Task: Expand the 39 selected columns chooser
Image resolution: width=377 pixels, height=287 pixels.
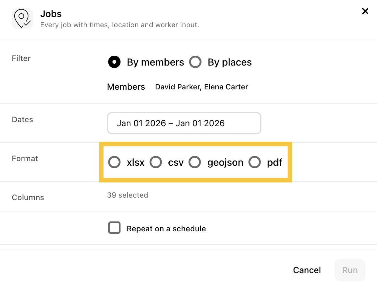Action: coord(128,195)
